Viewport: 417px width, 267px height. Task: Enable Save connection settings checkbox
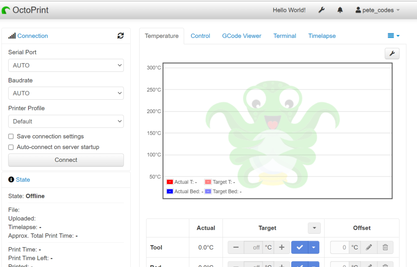[x=11, y=136]
